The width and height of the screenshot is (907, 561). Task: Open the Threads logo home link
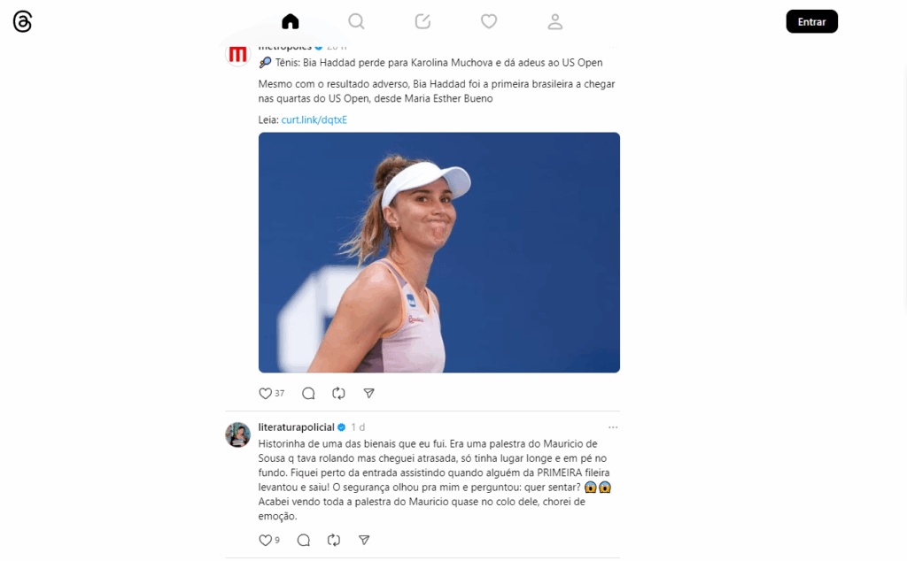tap(22, 22)
